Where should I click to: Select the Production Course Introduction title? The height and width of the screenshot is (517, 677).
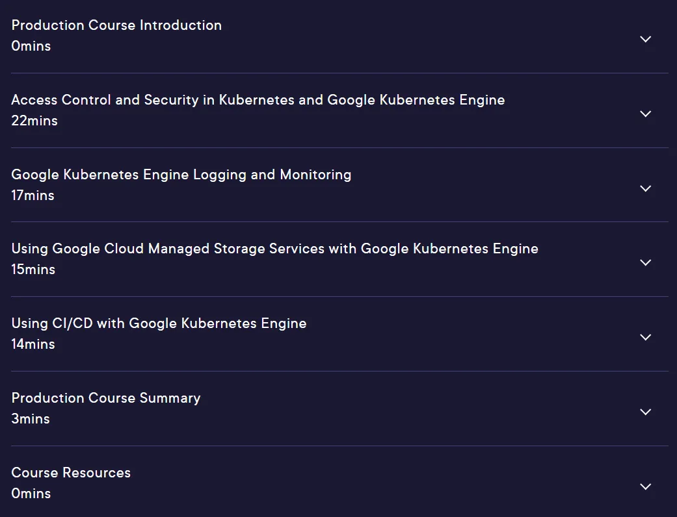coord(116,25)
